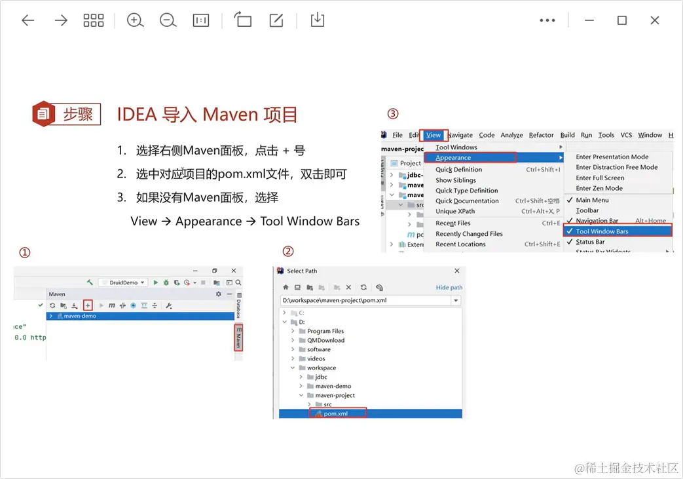
Task: Open the three-dot more options menu
Action: [547, 20]
